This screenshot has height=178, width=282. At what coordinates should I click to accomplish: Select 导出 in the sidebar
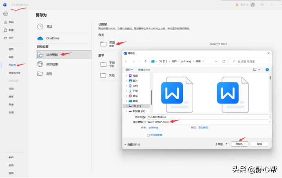11,104
